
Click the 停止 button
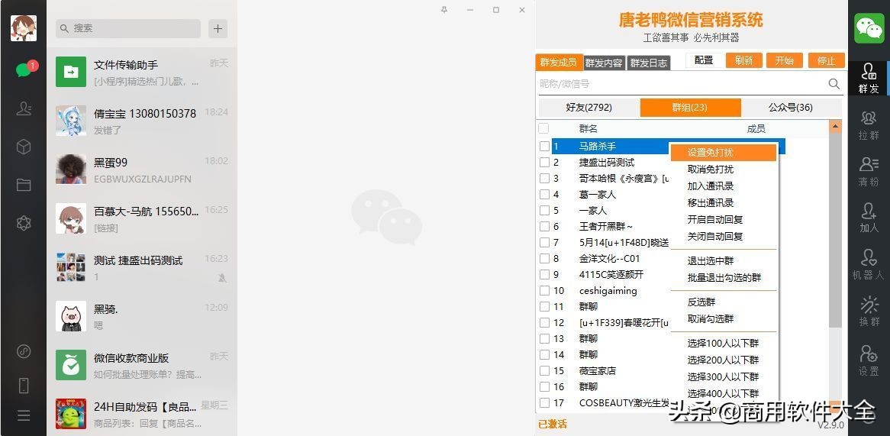pyautogui.click(x=827, y=60)
